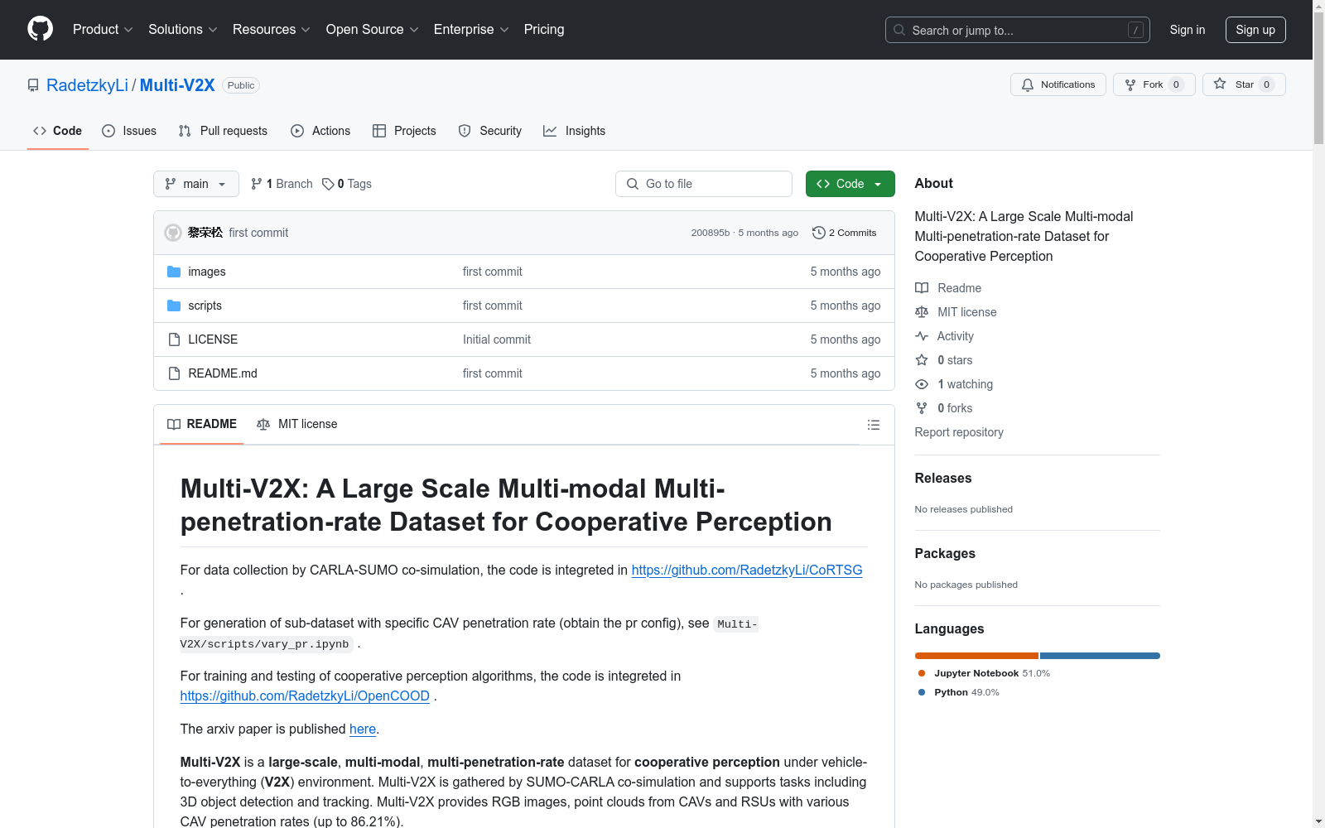Switch to the Security tab
1325x828 pixels.
(x=490, y=131)
